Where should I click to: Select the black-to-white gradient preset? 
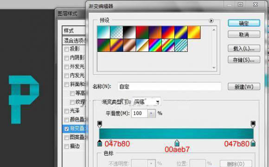click(x=129, y=32)
